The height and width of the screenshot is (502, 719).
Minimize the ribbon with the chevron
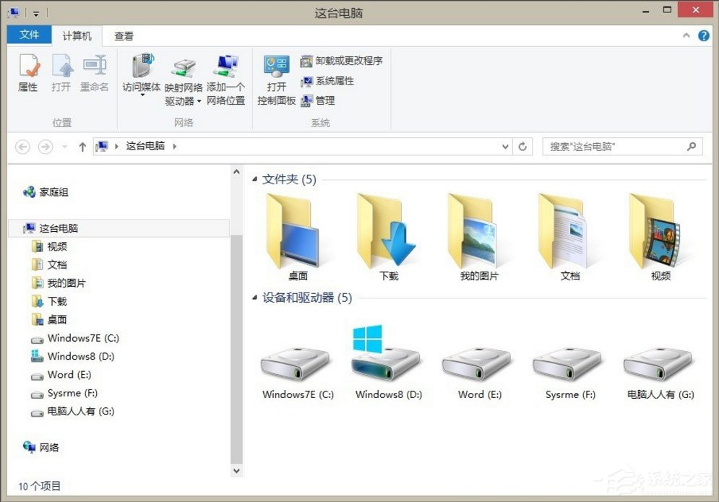click(686, 35)
